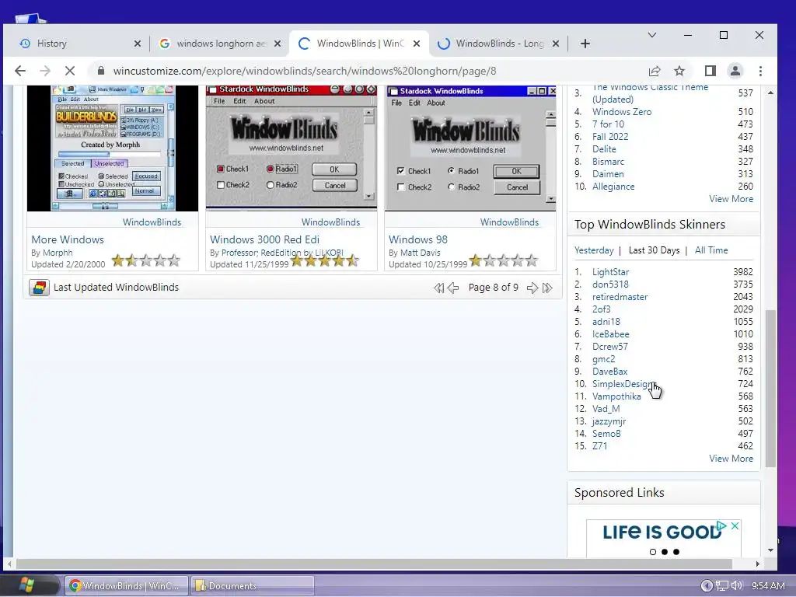Click the volume icon in system tray
The height and width of the screenshot is (597, 796).
[x=737, y=586]
